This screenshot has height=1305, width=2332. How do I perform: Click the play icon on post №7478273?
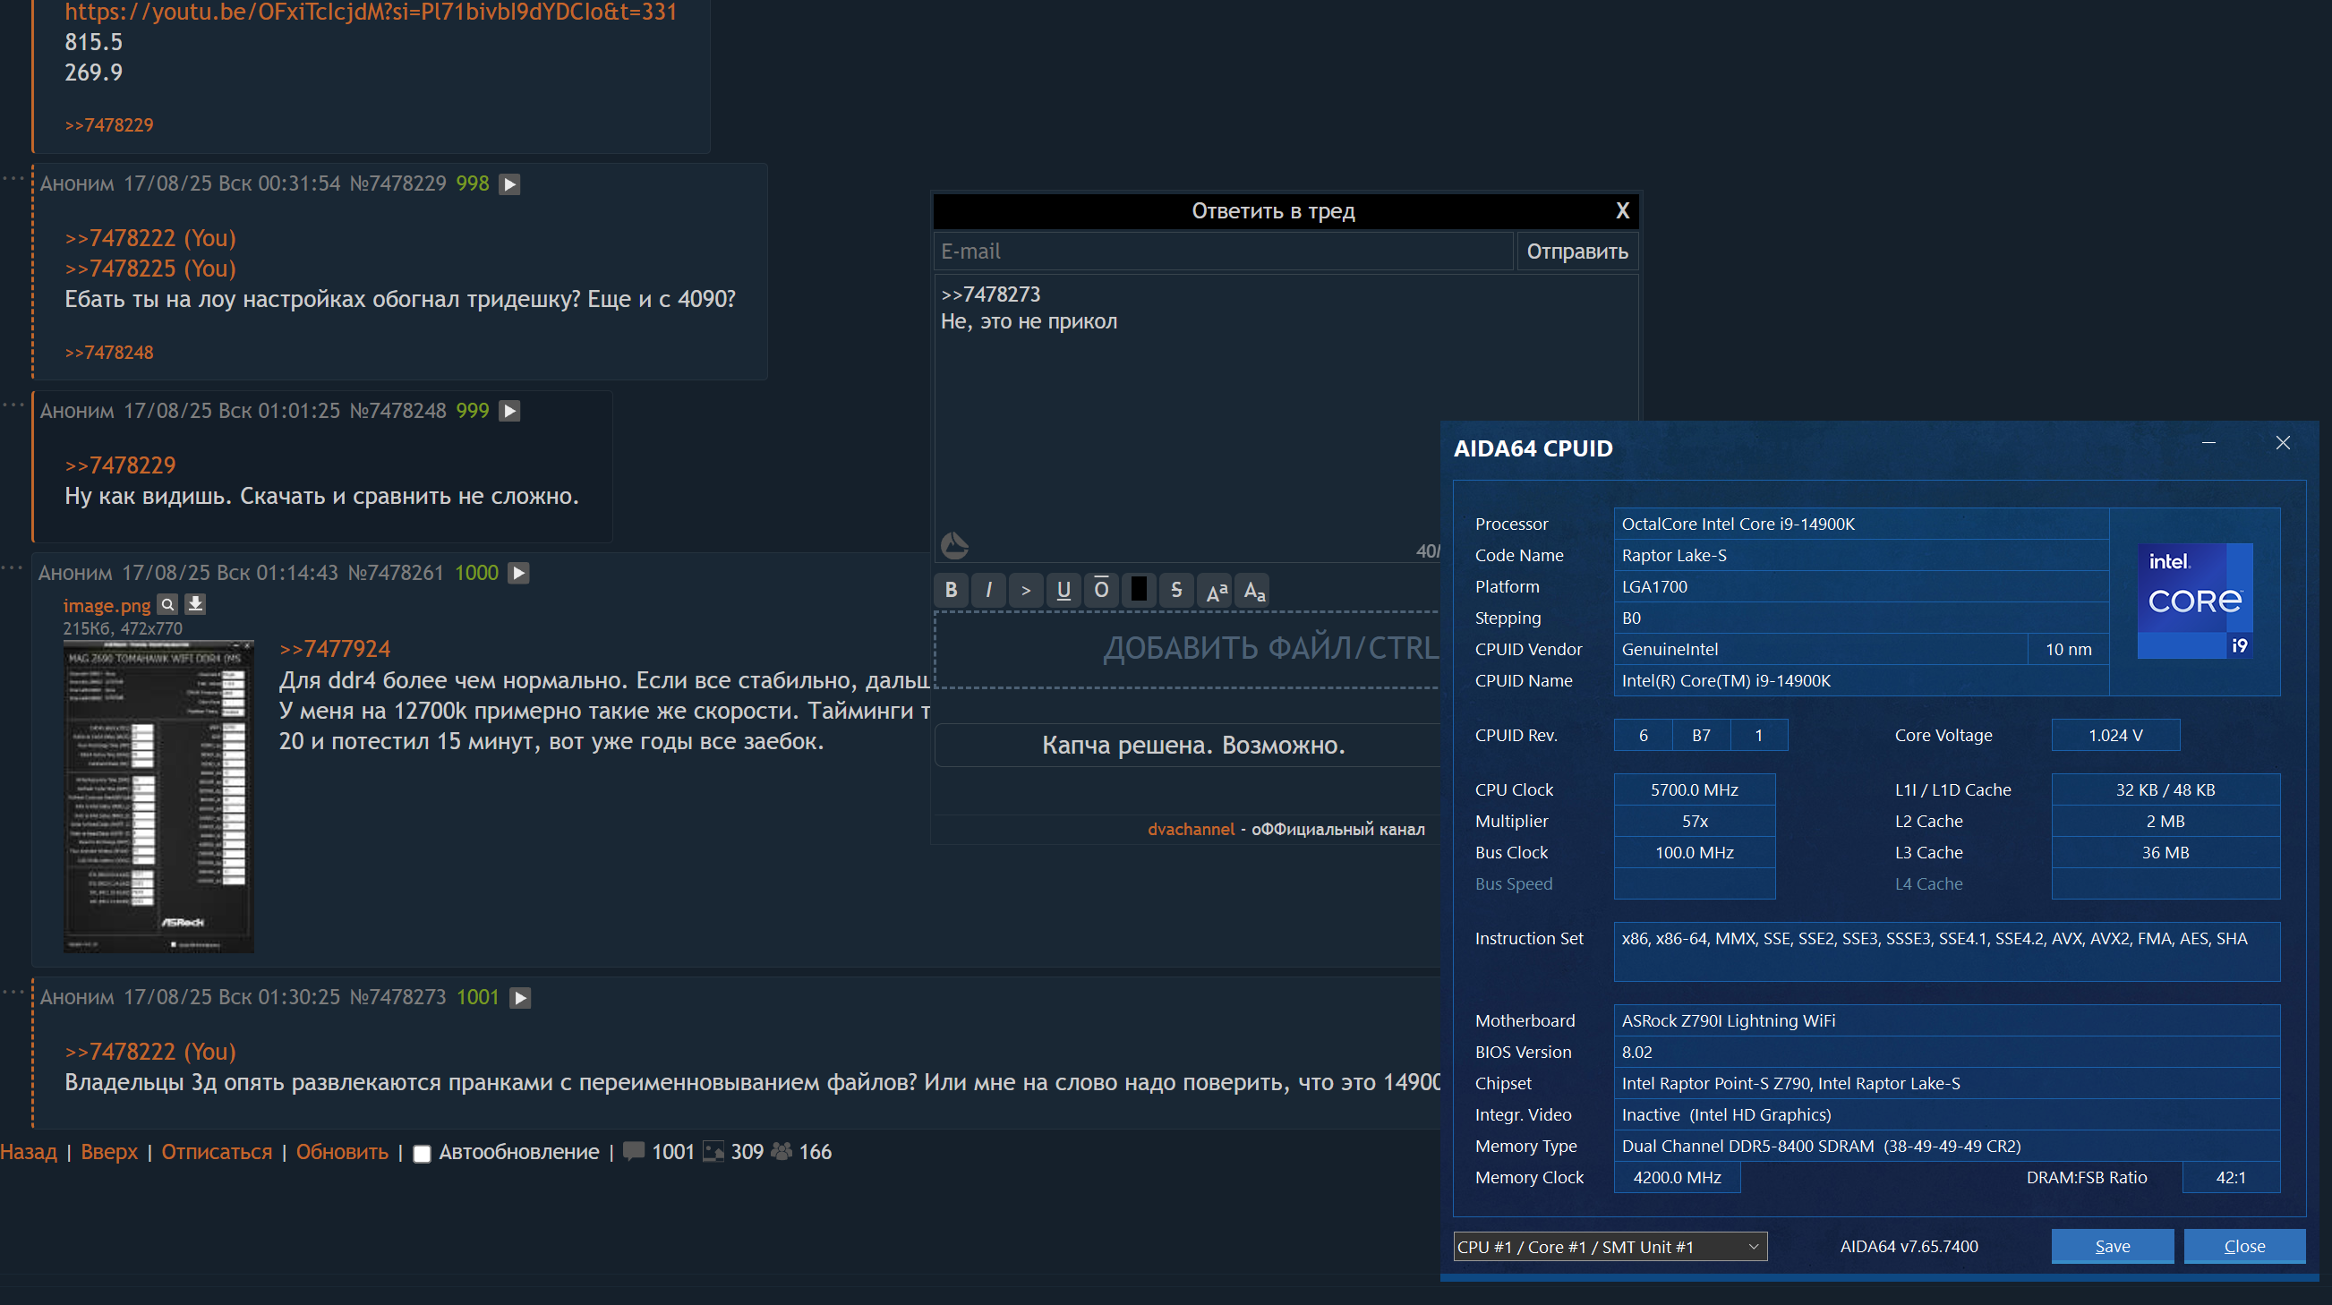click(x=519, y=998)
